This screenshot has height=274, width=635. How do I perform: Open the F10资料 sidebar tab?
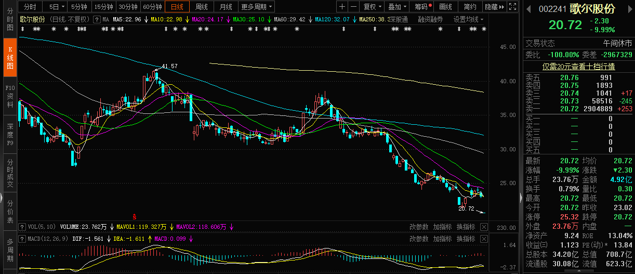coord(10,96)
